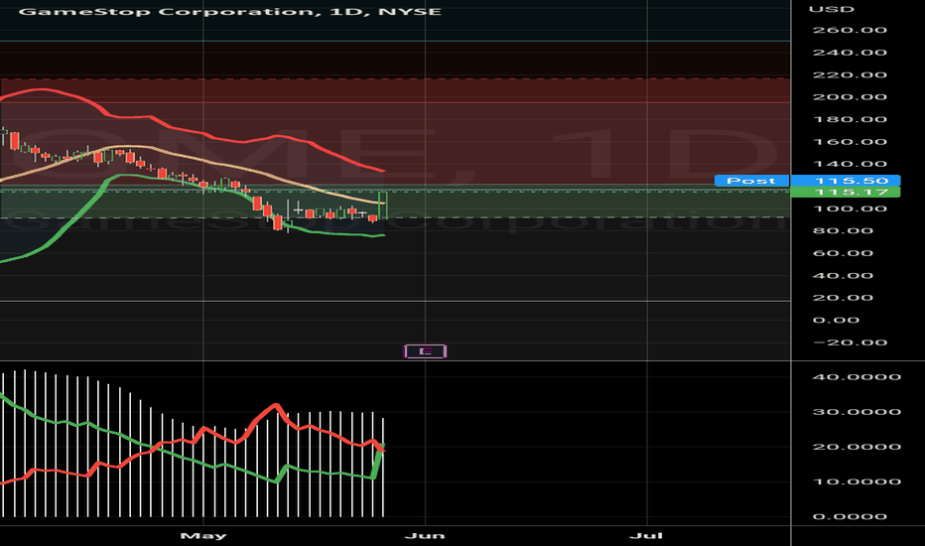Screen dimensions: 925x546
Task: Click the 200.00 price axis label
Action: pyautogui.click(x=851, y=97)
